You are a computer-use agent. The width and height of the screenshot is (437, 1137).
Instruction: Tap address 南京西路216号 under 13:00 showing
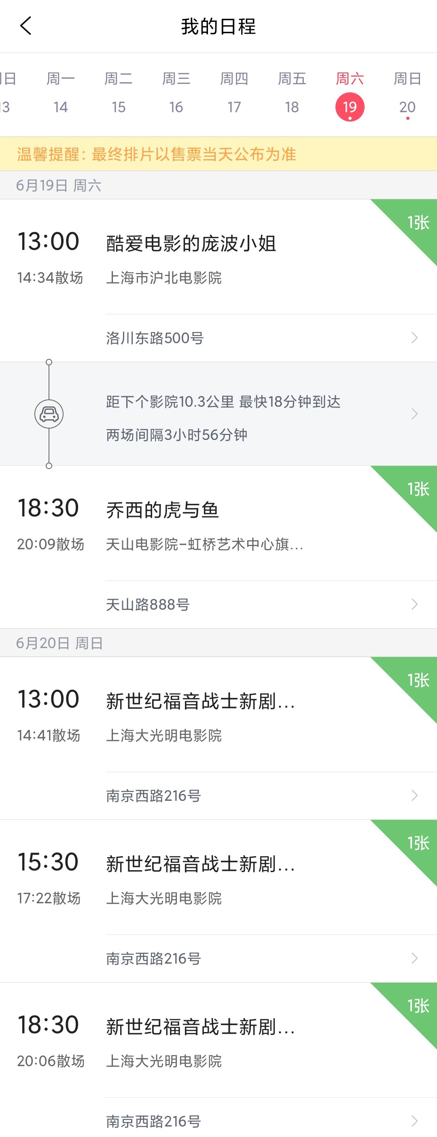tap(153, 796)
